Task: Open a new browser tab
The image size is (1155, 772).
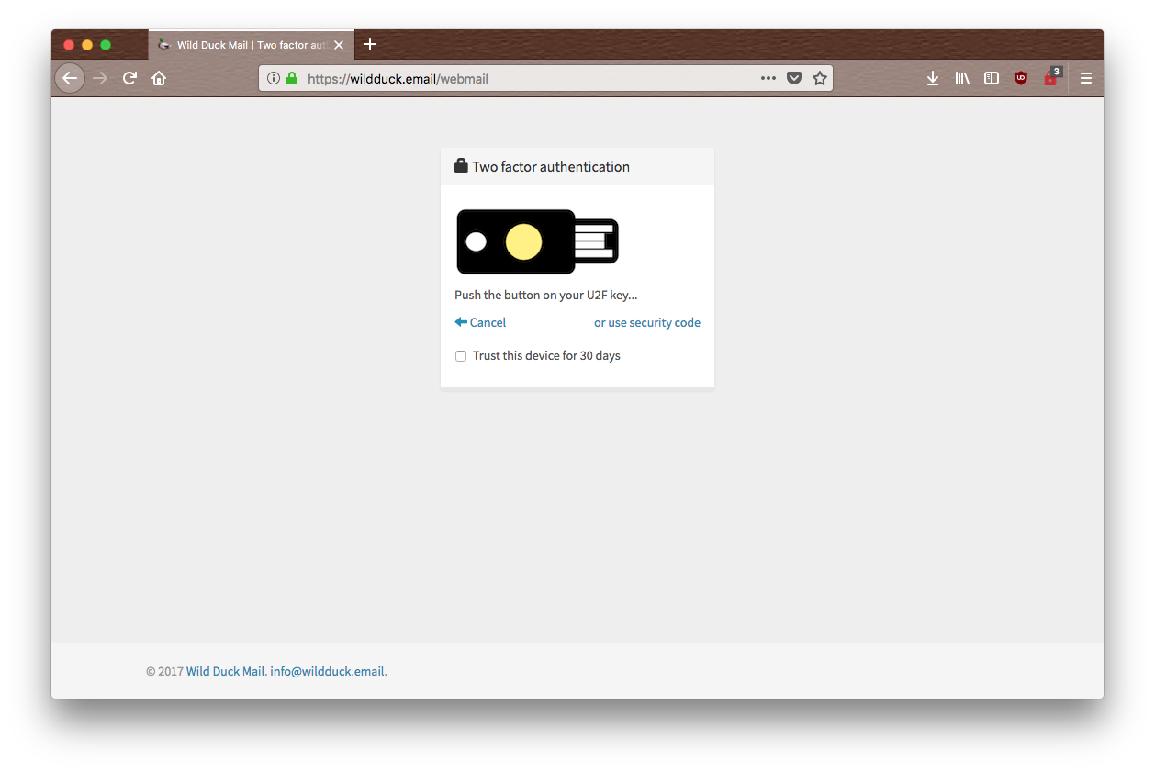Action: 370,44
